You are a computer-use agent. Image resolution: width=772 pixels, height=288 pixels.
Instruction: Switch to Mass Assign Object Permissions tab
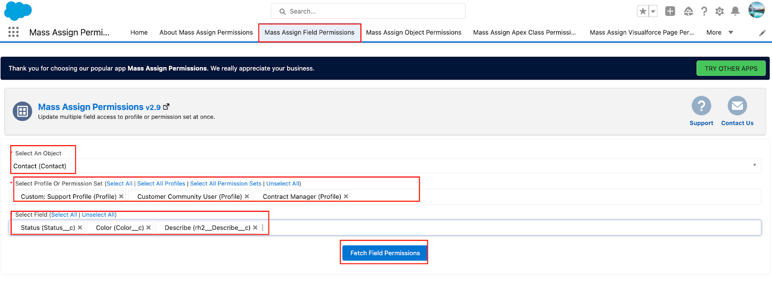(x=414, y=32)
